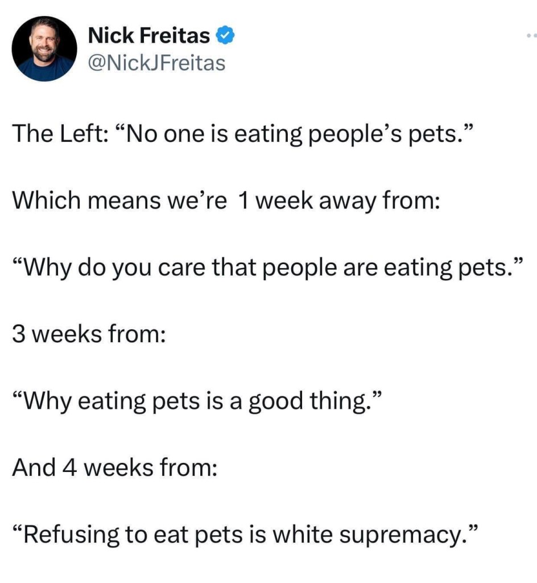Click the "3 weeks from:" line
Viewport: 537px width, 583px height.
pyautogui.click(x=89, y=334)
